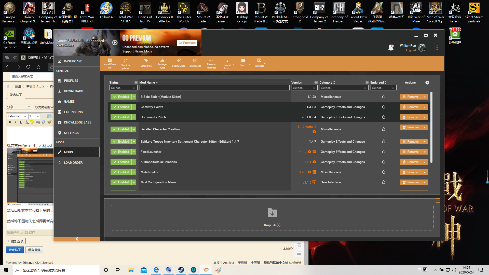Toggle Enabled state for Matchmaker
Image resolution: width=489 pixels, height=275 pixels.
click(121, 172)
